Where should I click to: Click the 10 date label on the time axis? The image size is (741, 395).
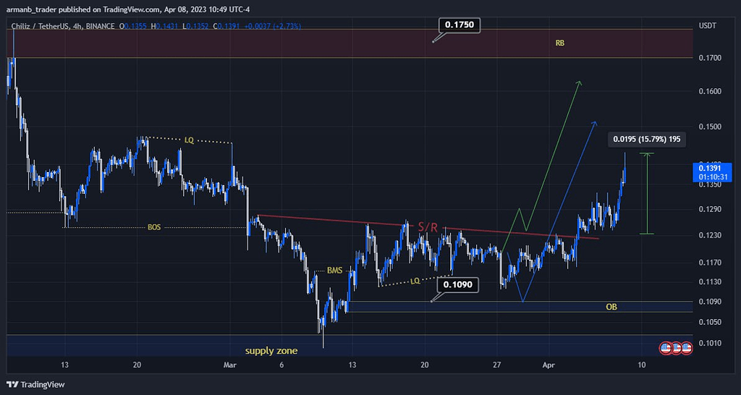(641, 365)
